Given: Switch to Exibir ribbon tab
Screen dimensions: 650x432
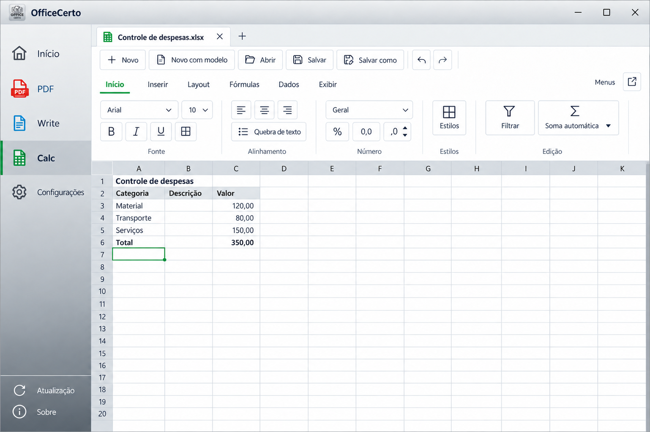Looking at the screenshot, I should pos(328,85).
